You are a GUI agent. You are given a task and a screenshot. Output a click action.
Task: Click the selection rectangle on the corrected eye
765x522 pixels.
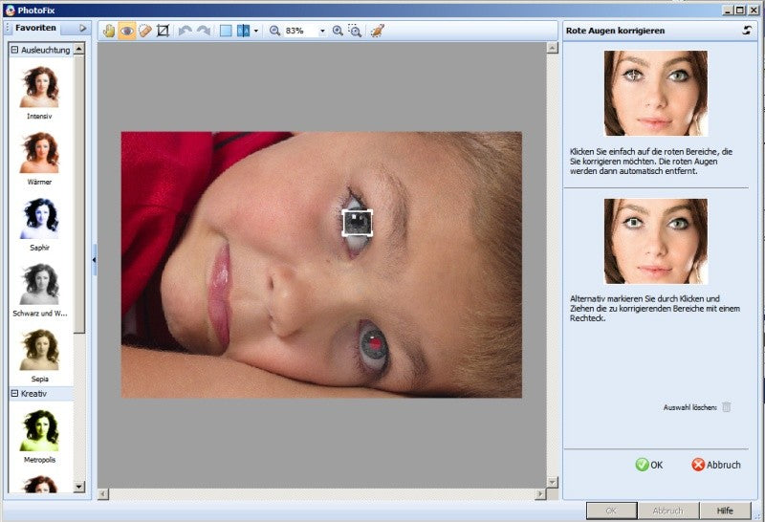pos(357,223)
